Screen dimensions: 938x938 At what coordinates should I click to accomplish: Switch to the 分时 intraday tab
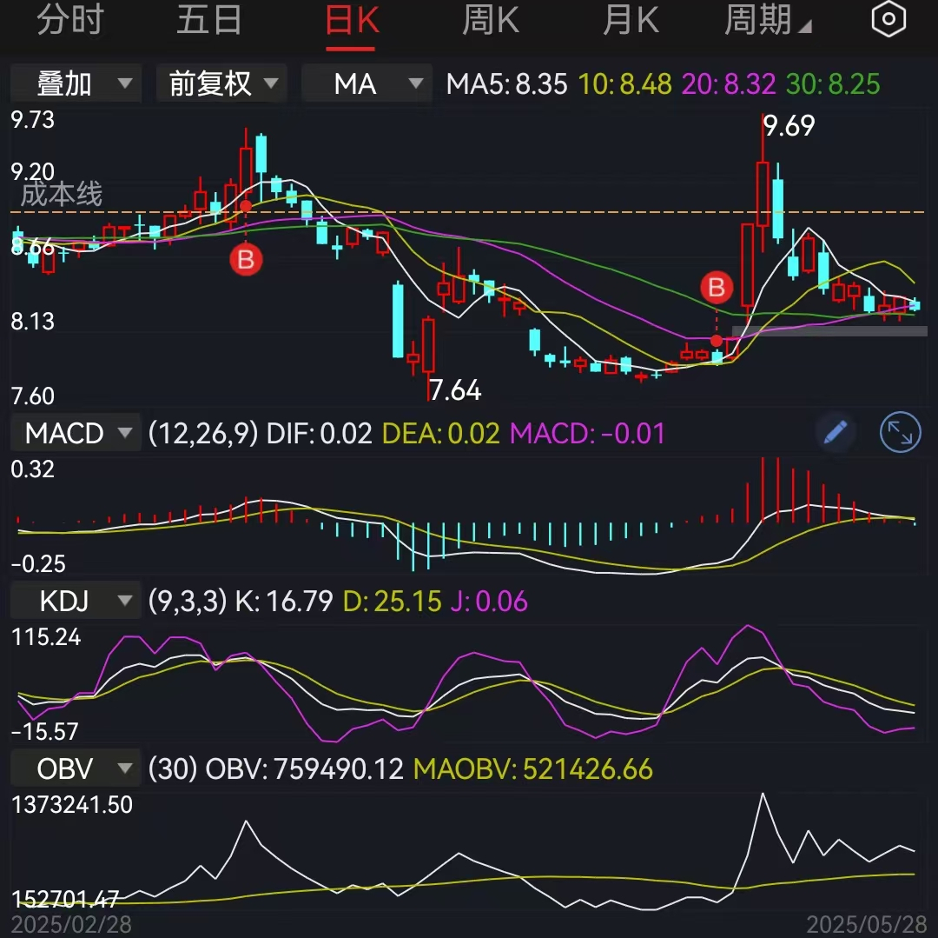(x=72, y=19)
